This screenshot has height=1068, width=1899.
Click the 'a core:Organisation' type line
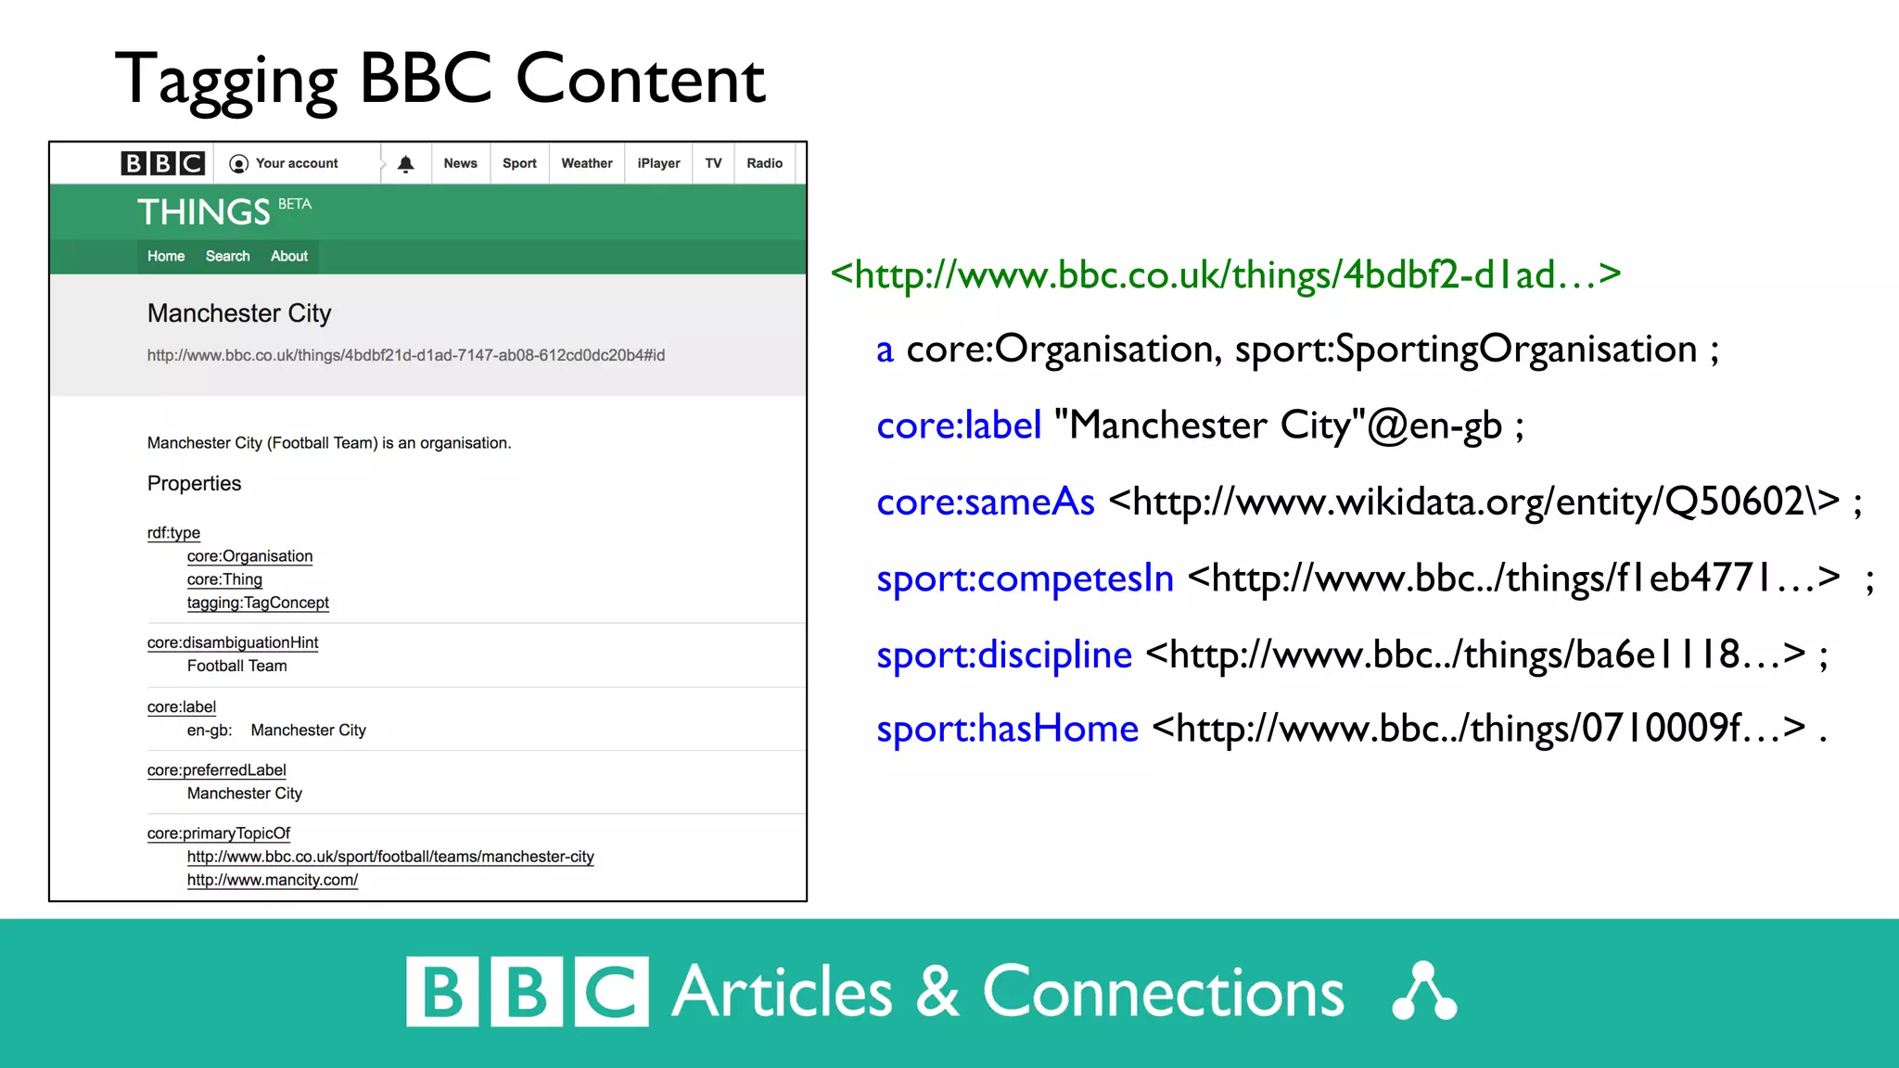point(1298,350)
